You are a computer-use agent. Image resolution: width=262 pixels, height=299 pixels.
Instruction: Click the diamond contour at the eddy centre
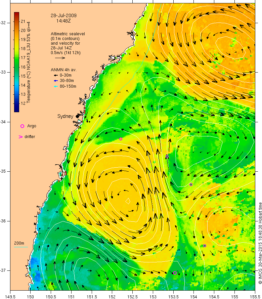point(128,201)
